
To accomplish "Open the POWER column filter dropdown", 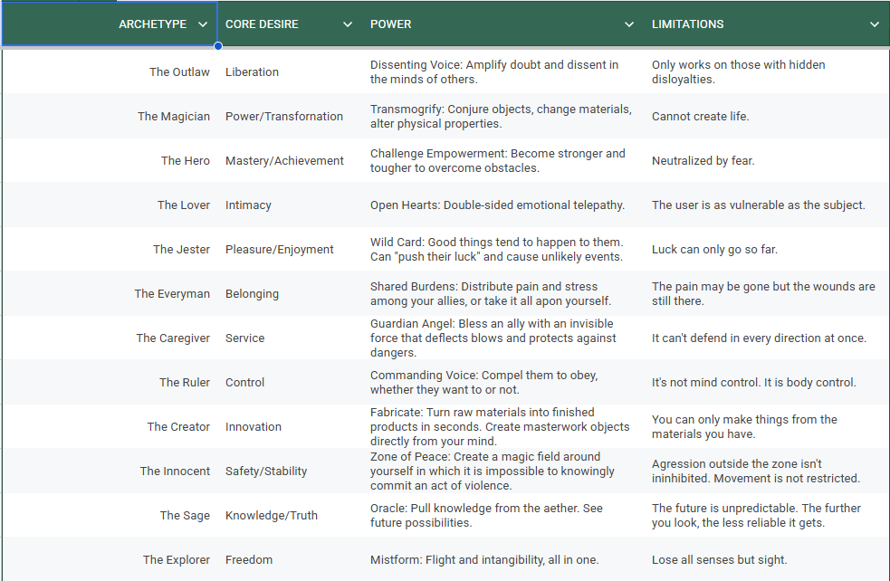I will click(x=629, y=24).
